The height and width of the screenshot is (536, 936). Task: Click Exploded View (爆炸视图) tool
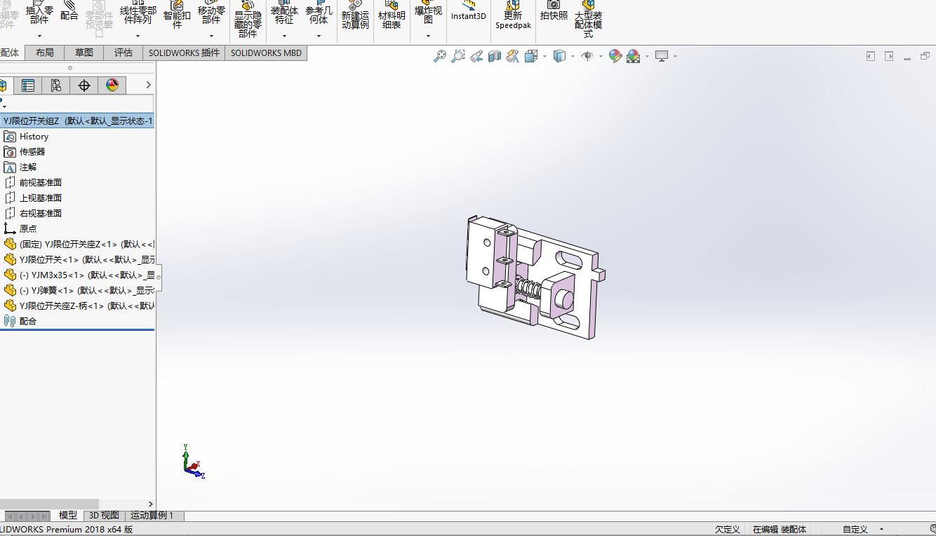pyautogui.click(x=428, y=14)
